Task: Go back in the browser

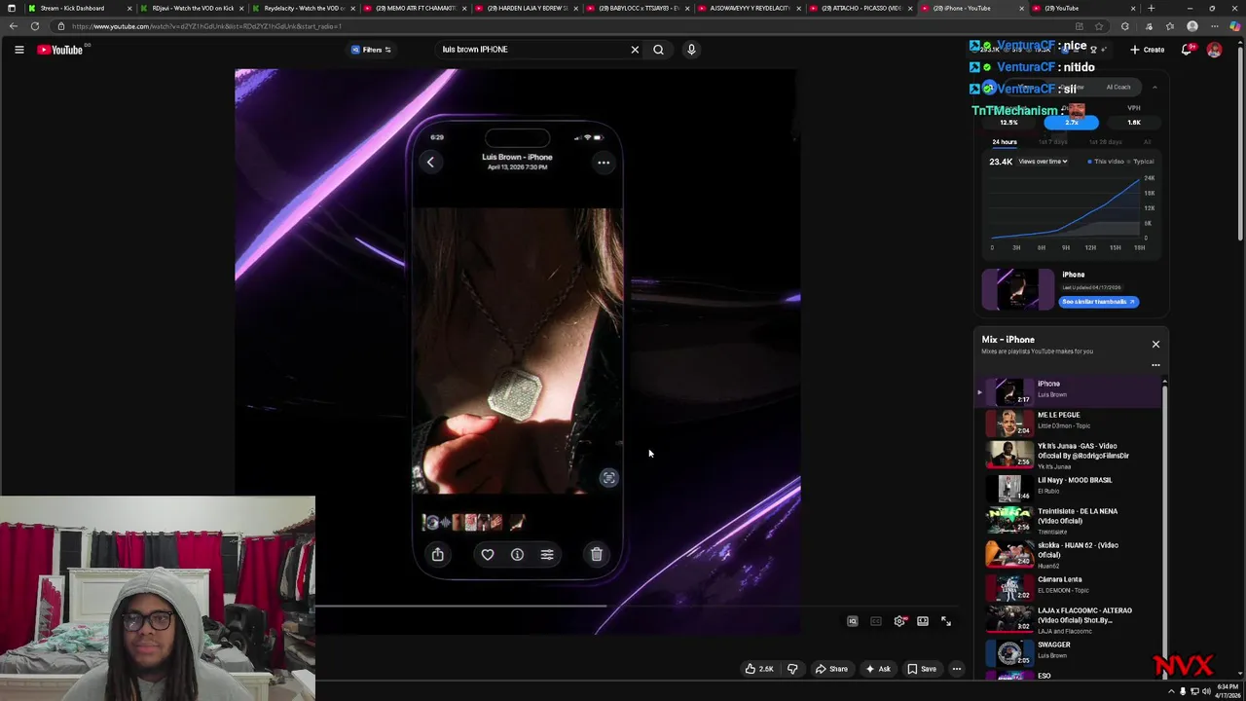Action: pyautogui.click(x=13, y=26)
